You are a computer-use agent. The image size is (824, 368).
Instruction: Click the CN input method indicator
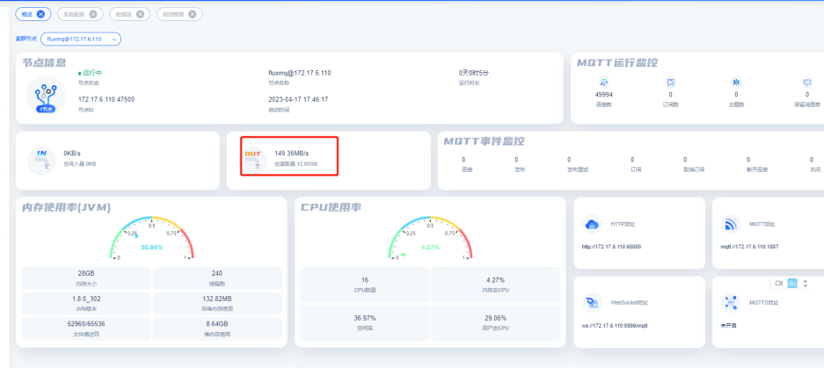(778, 283)
